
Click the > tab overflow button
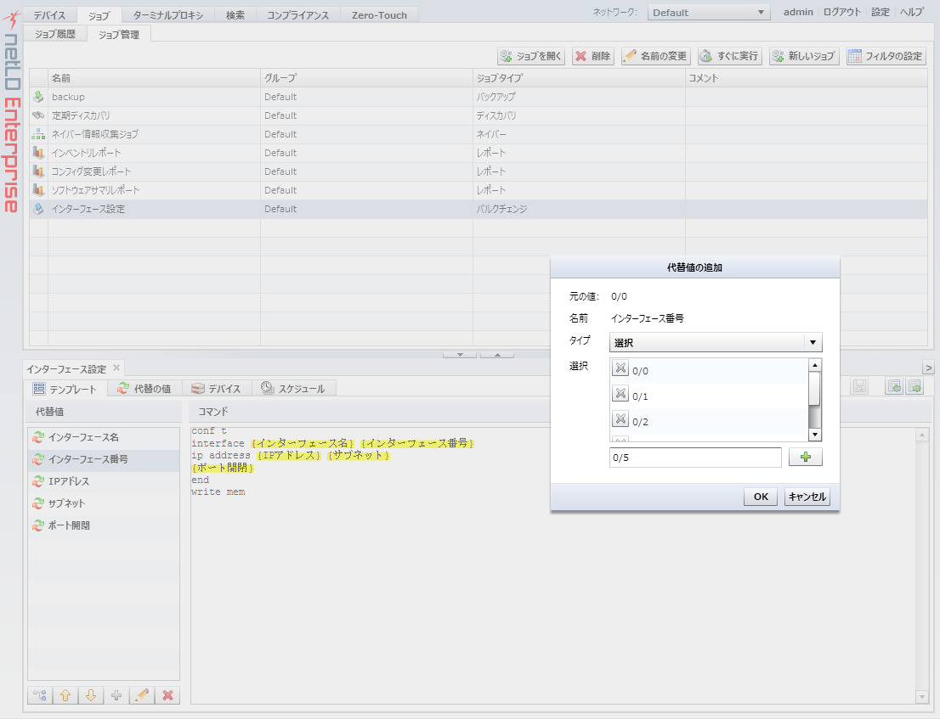point(928,368)
